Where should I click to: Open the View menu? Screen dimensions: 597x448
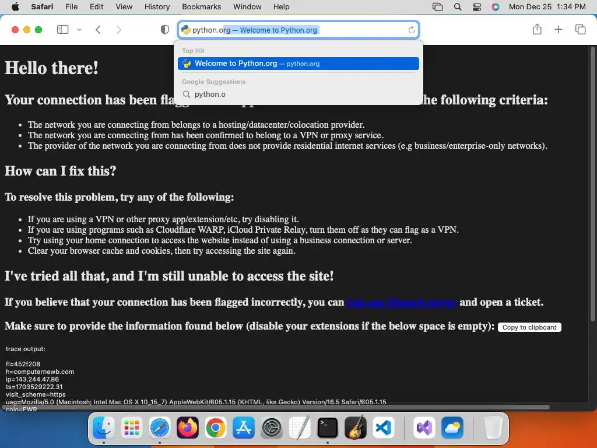(124, 6)
